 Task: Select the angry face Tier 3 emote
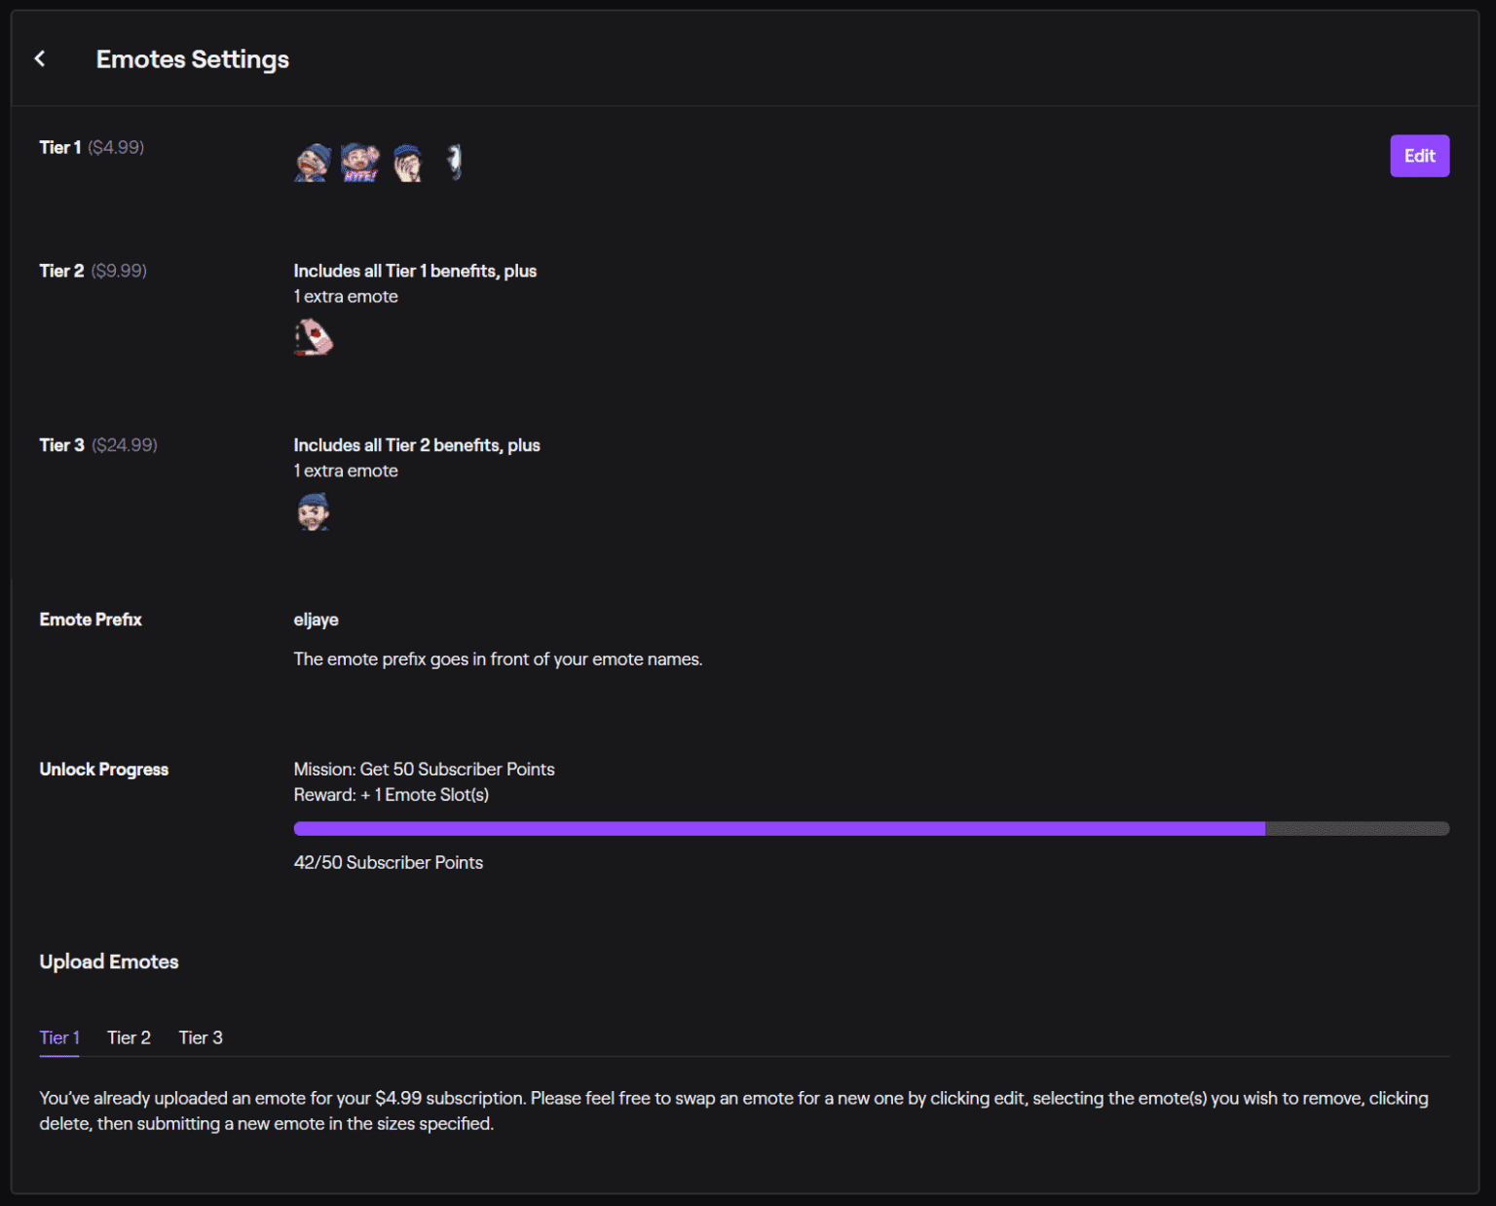click(313, 512)
